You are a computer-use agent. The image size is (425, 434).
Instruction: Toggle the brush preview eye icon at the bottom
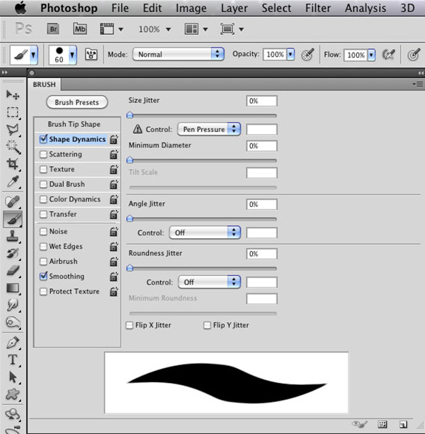pyautogui.click(x=359, y=424)
